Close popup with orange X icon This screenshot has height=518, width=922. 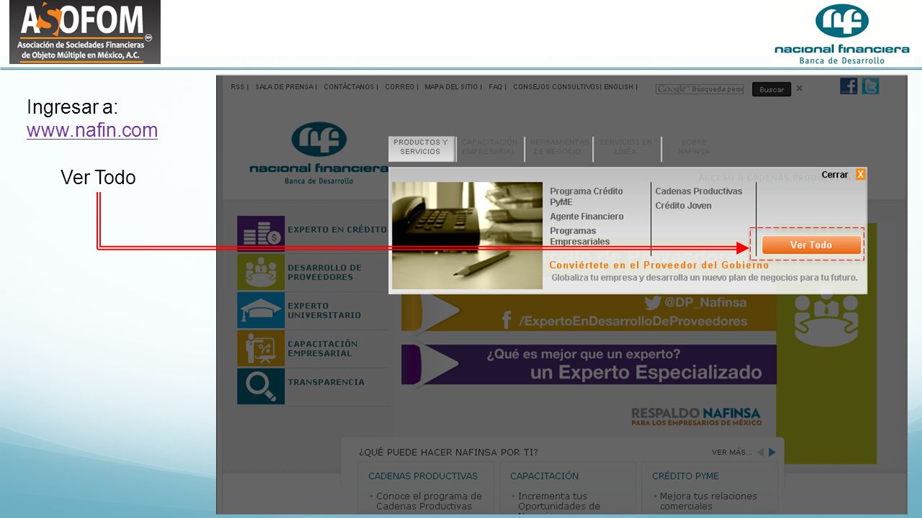[860, 175]
